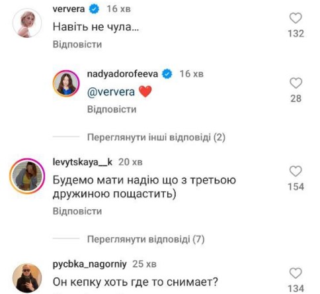Like nadyadorofeeva's reply using the heart icon
This screenshot has height=294, width=320.
tap(296, 83)
